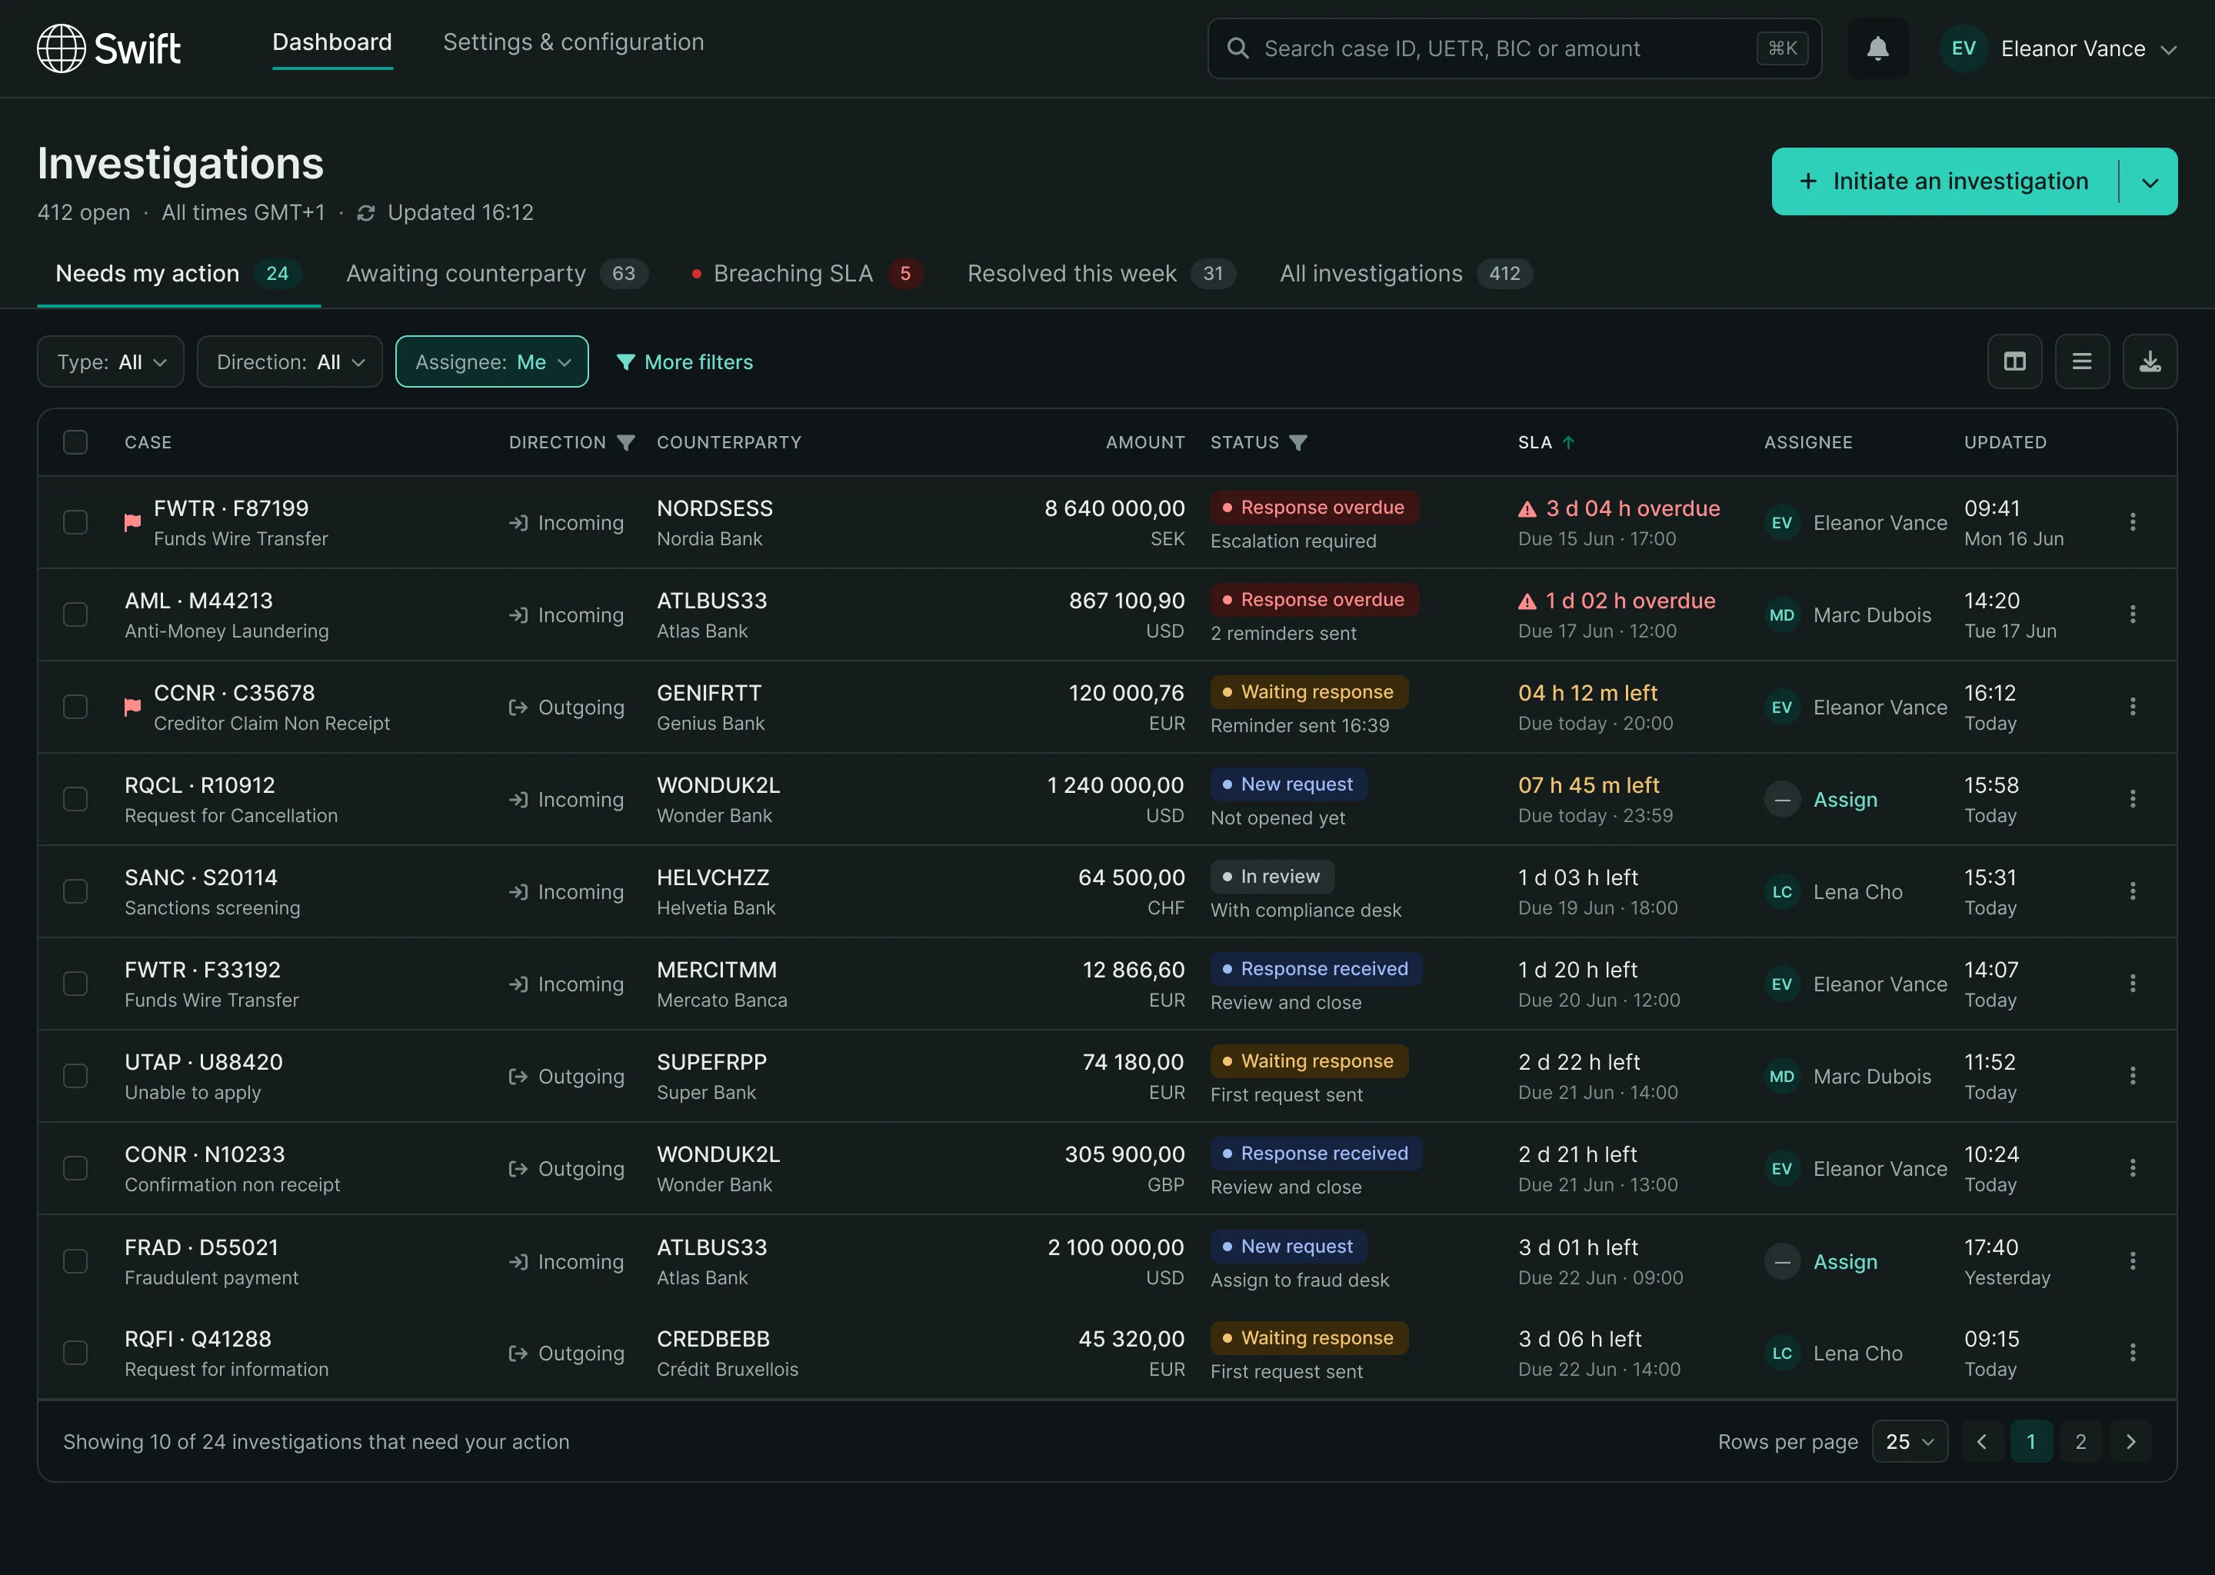Screen dimensions: 2215x1575
Task: Focus the case ID search field
Action: click(1514, 48)
